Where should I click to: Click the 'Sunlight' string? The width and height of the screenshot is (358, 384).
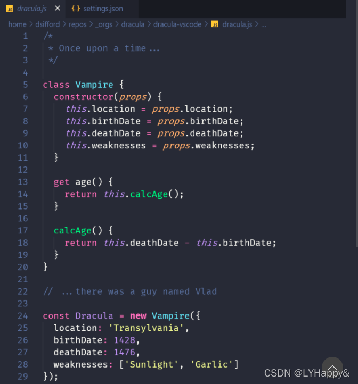[x=151, y=365]
